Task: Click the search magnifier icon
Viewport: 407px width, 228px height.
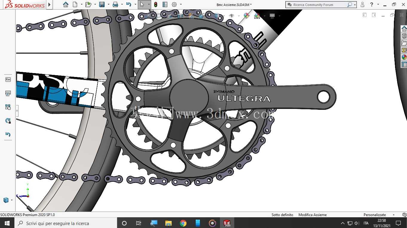Action: 350,4
